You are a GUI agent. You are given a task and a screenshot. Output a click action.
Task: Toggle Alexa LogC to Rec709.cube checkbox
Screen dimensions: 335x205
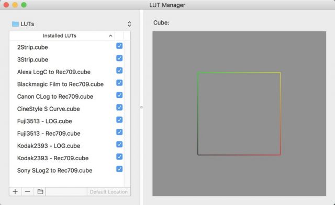119,70
